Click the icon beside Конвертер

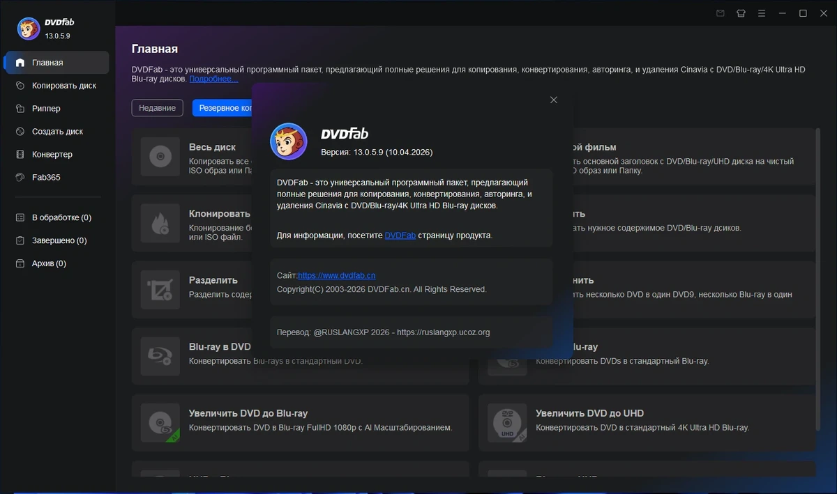[20, 154]
